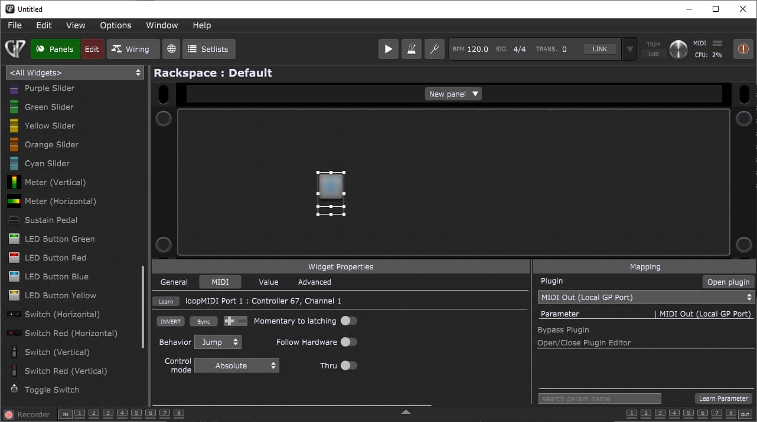This screenshot has height=422, width=757.
Task: Switch to the Advanced tab
Action: (314, 282)
